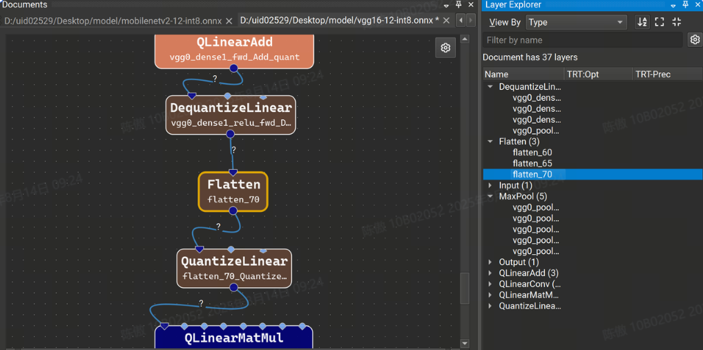Click the canvas scrollbar down arrow
This screenshot has width=703, height=350.
(465, 344)
